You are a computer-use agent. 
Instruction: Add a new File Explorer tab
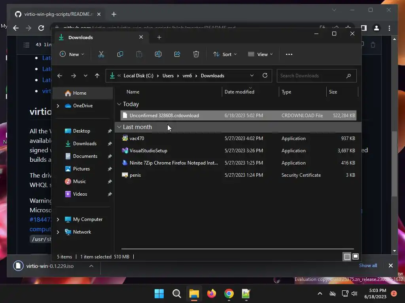coord(159,37)
